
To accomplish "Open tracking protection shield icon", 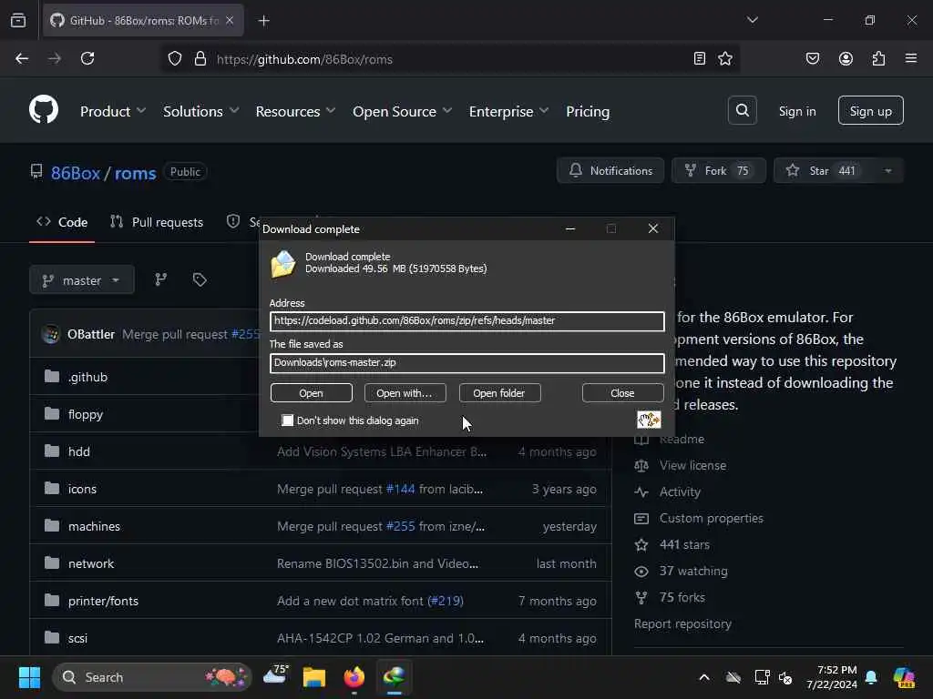I will pyautogui.click(x=174, y=58).
